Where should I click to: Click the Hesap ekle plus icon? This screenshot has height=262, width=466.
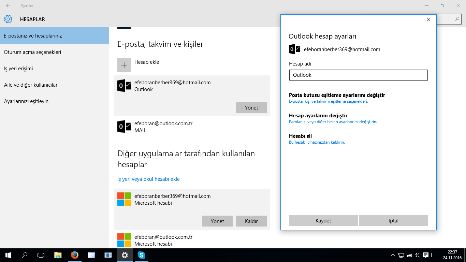(x=124, y=65)
